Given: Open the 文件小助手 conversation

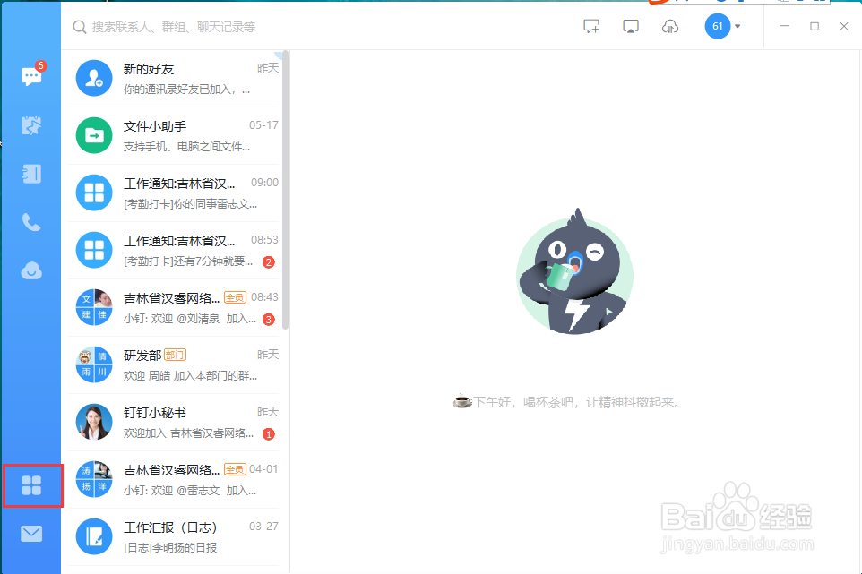Looking at the screenshot, I should tap(174, 136).
